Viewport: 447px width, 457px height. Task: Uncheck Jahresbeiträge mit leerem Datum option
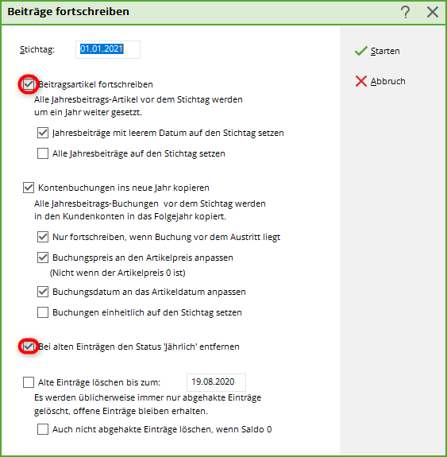click(43, 133)
